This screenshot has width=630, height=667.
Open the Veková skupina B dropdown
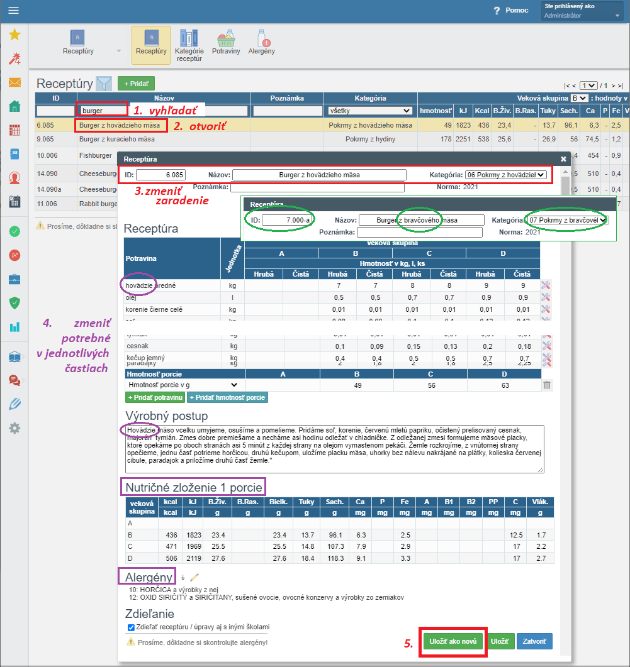(x=579, y=98)
